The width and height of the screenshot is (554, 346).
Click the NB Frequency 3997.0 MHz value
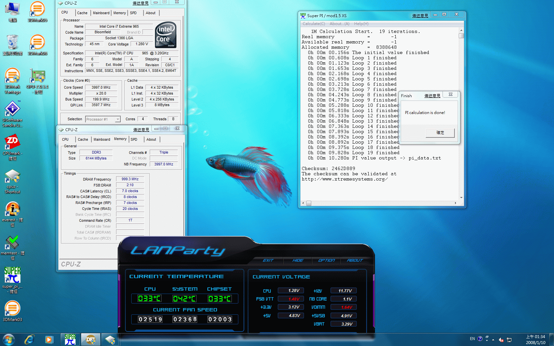[x=164, y=164]
